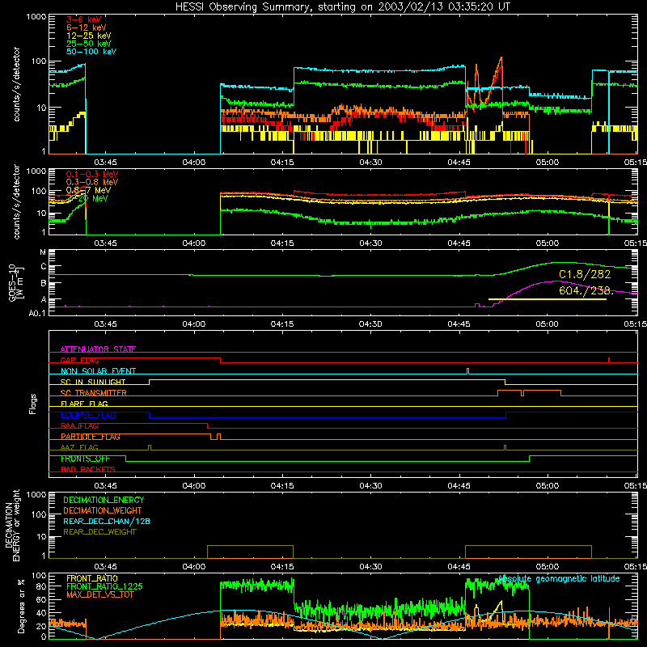
Task: Select the 25-50 keV legend label
Action: (89, 44)
